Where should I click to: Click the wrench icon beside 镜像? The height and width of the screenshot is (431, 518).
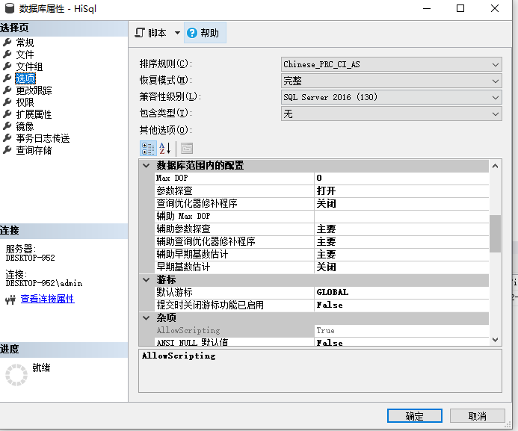tap(7, 126)
